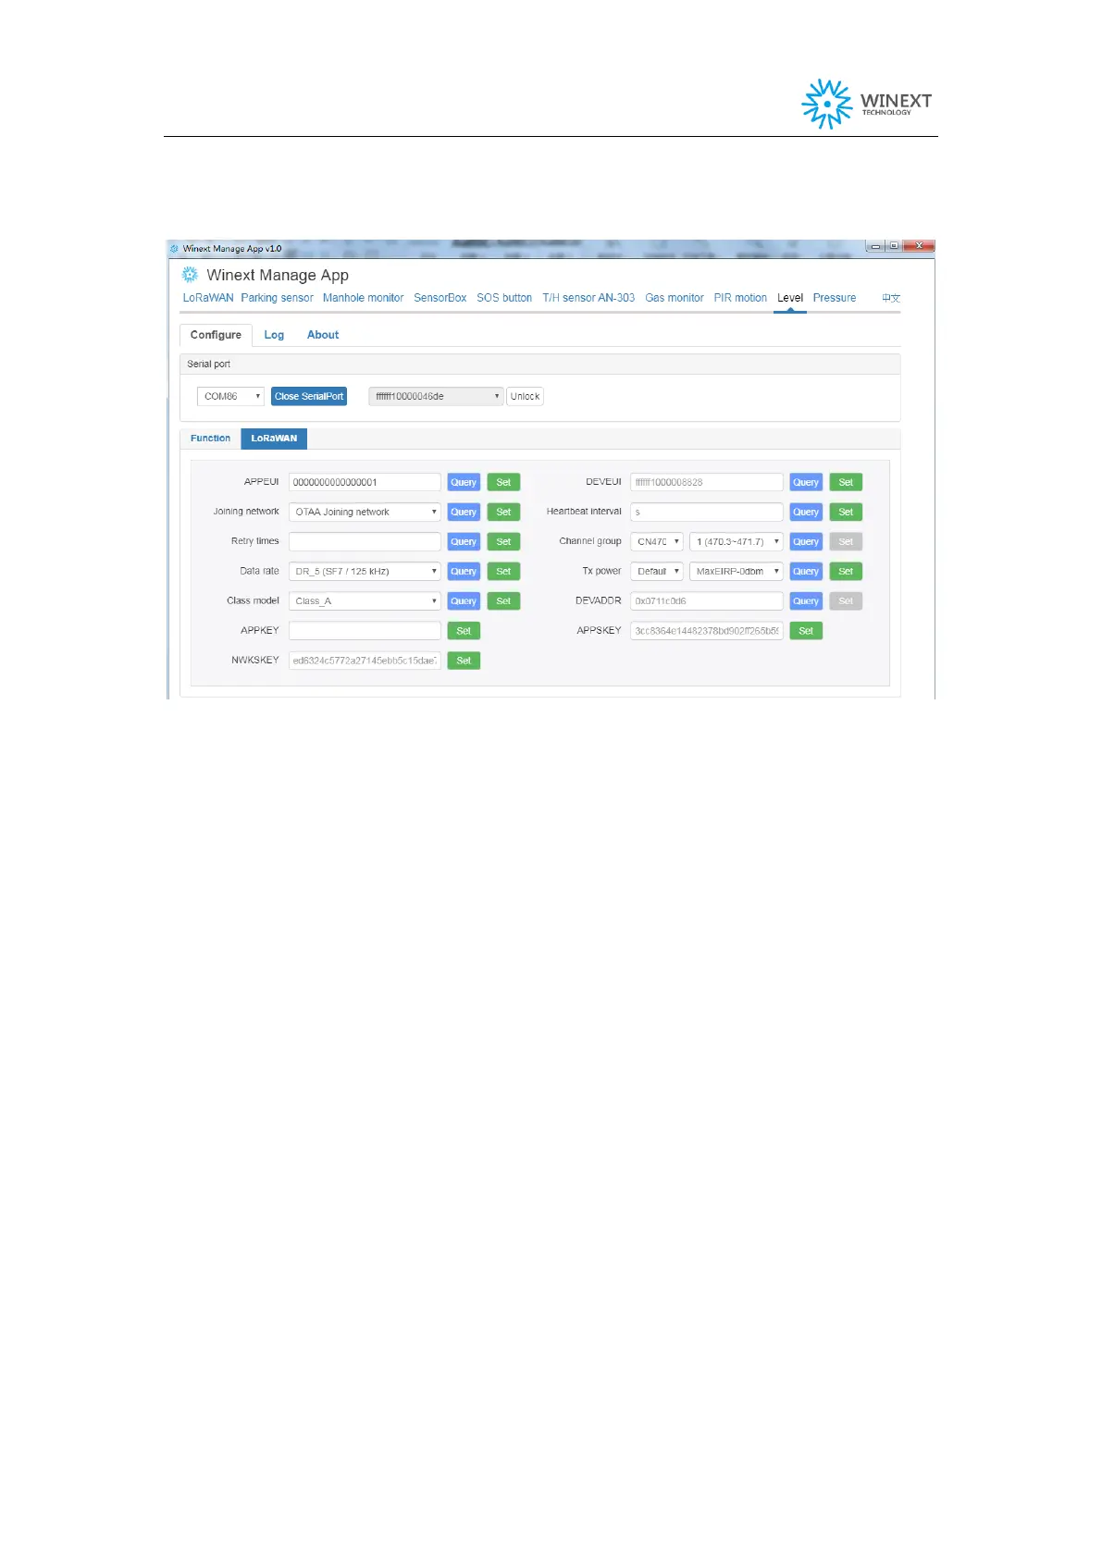Click the Close SerialPort button

(x=309, y=396)
